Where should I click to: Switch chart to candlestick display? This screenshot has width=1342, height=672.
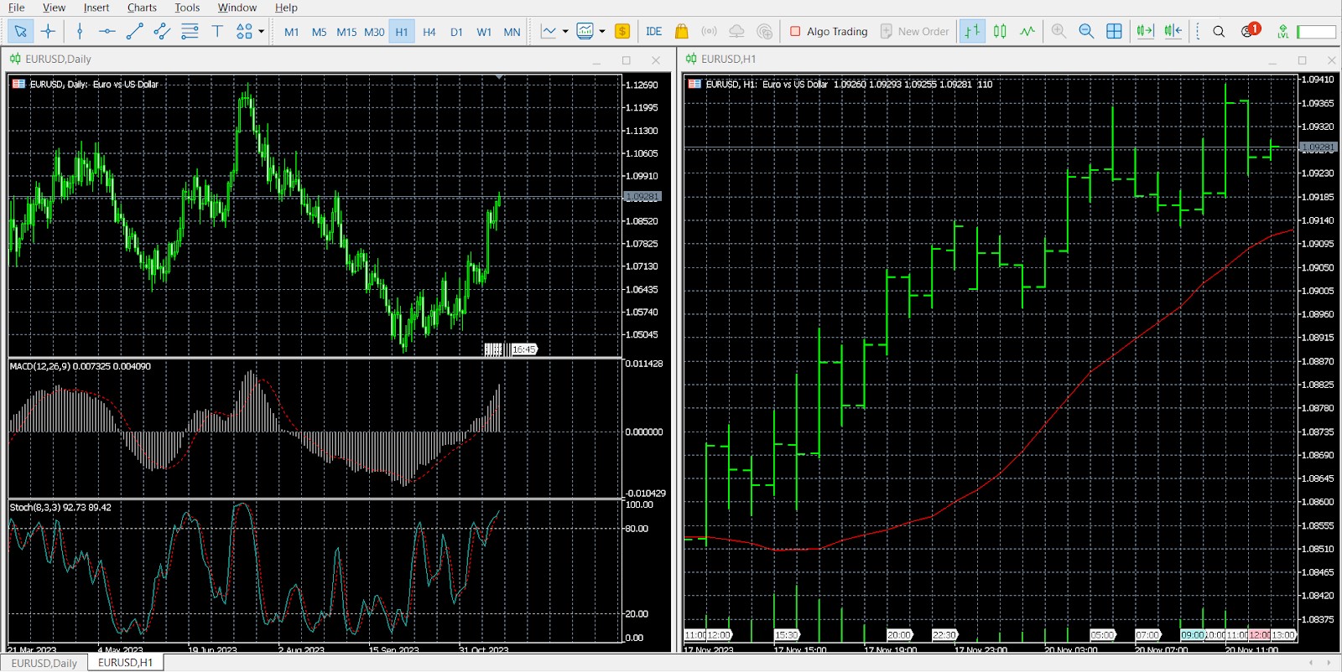tap(1000, 32)
